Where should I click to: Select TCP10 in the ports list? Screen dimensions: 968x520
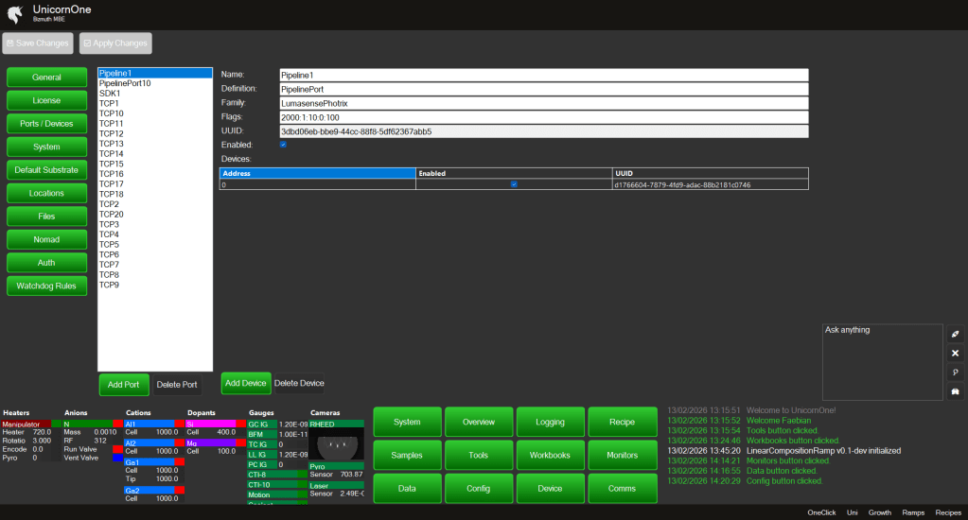(112, 113)
